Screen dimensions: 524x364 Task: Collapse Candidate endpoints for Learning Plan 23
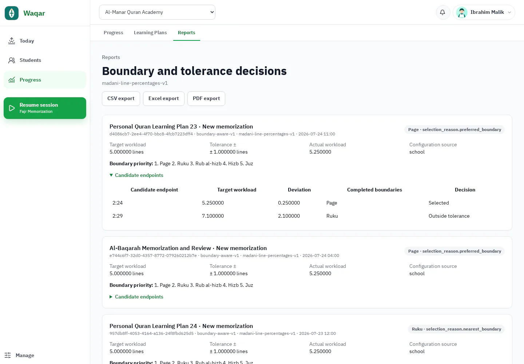(x=136, y=175)
